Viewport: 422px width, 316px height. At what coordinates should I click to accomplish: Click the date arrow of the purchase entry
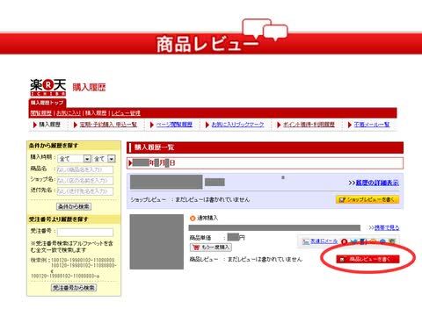coord(130,163)
